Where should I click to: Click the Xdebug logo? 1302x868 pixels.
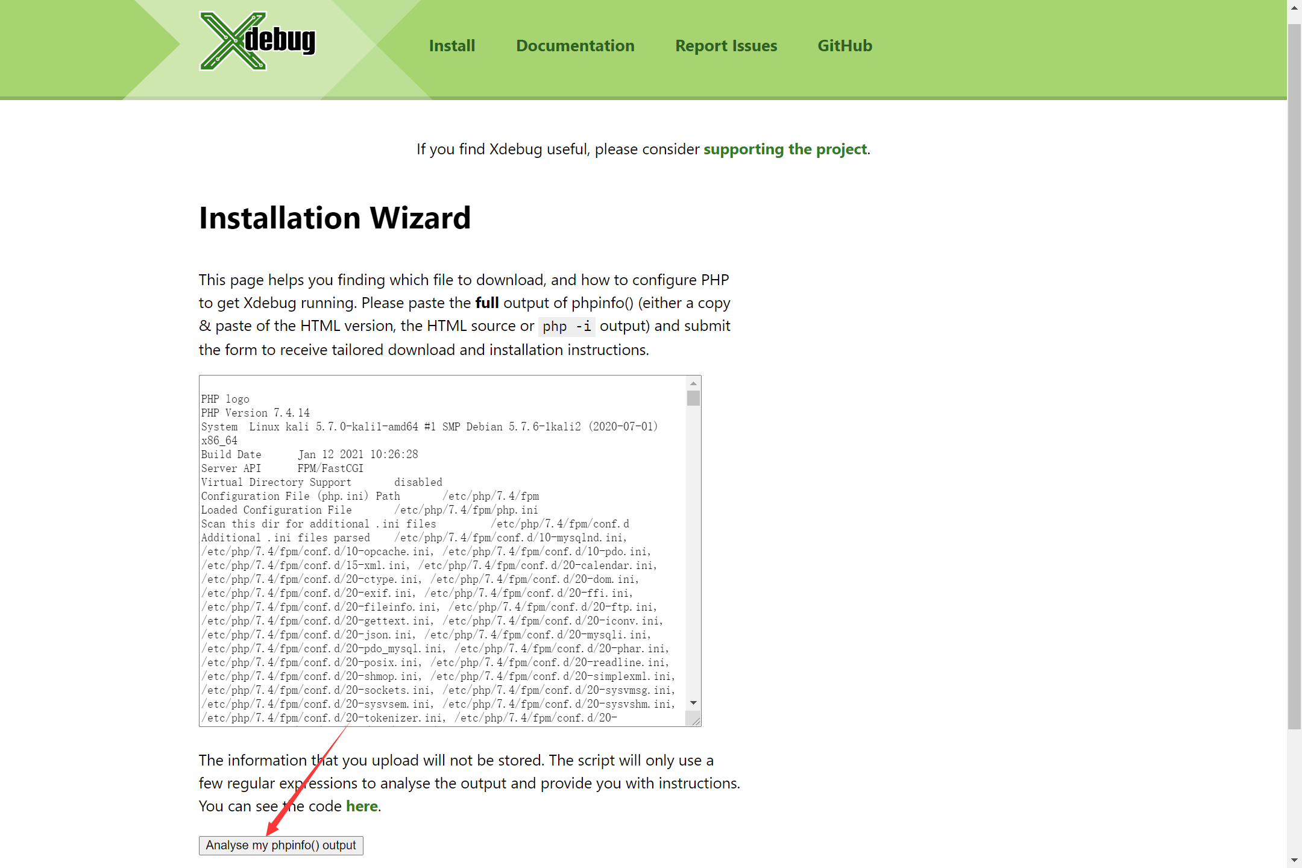click(x=257, y=41)
